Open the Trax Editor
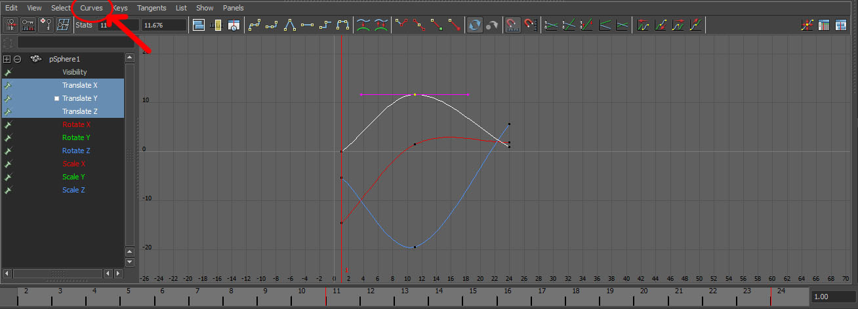Screen dimensions: 858x309 [x=841, y=25]
